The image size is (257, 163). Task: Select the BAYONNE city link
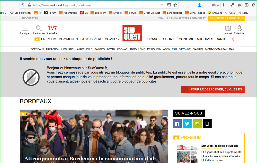pyautogui.click(x=185, y=49)
